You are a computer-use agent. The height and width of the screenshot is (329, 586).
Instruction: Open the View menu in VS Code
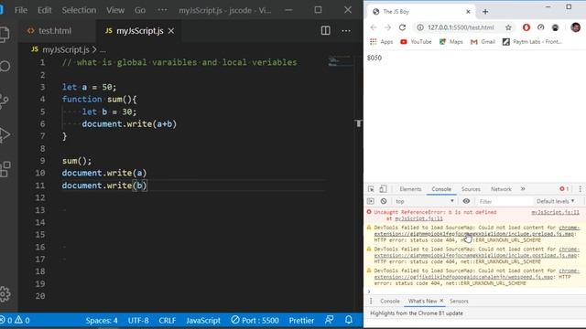(115, 10)
